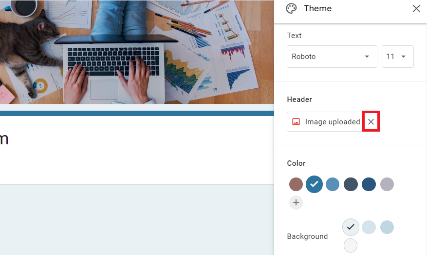
Task: Click the Theme palette icon
Action: 291,8
